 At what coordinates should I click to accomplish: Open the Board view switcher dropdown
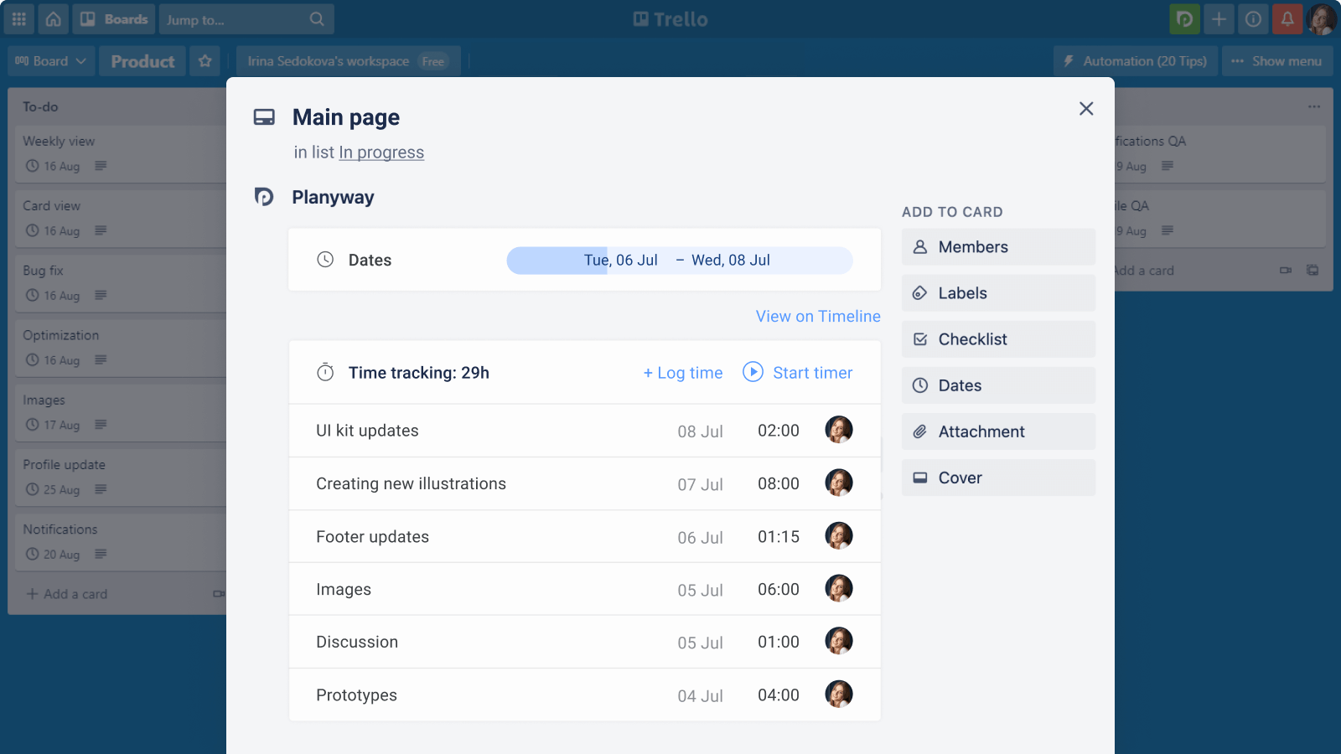[50, 60]
